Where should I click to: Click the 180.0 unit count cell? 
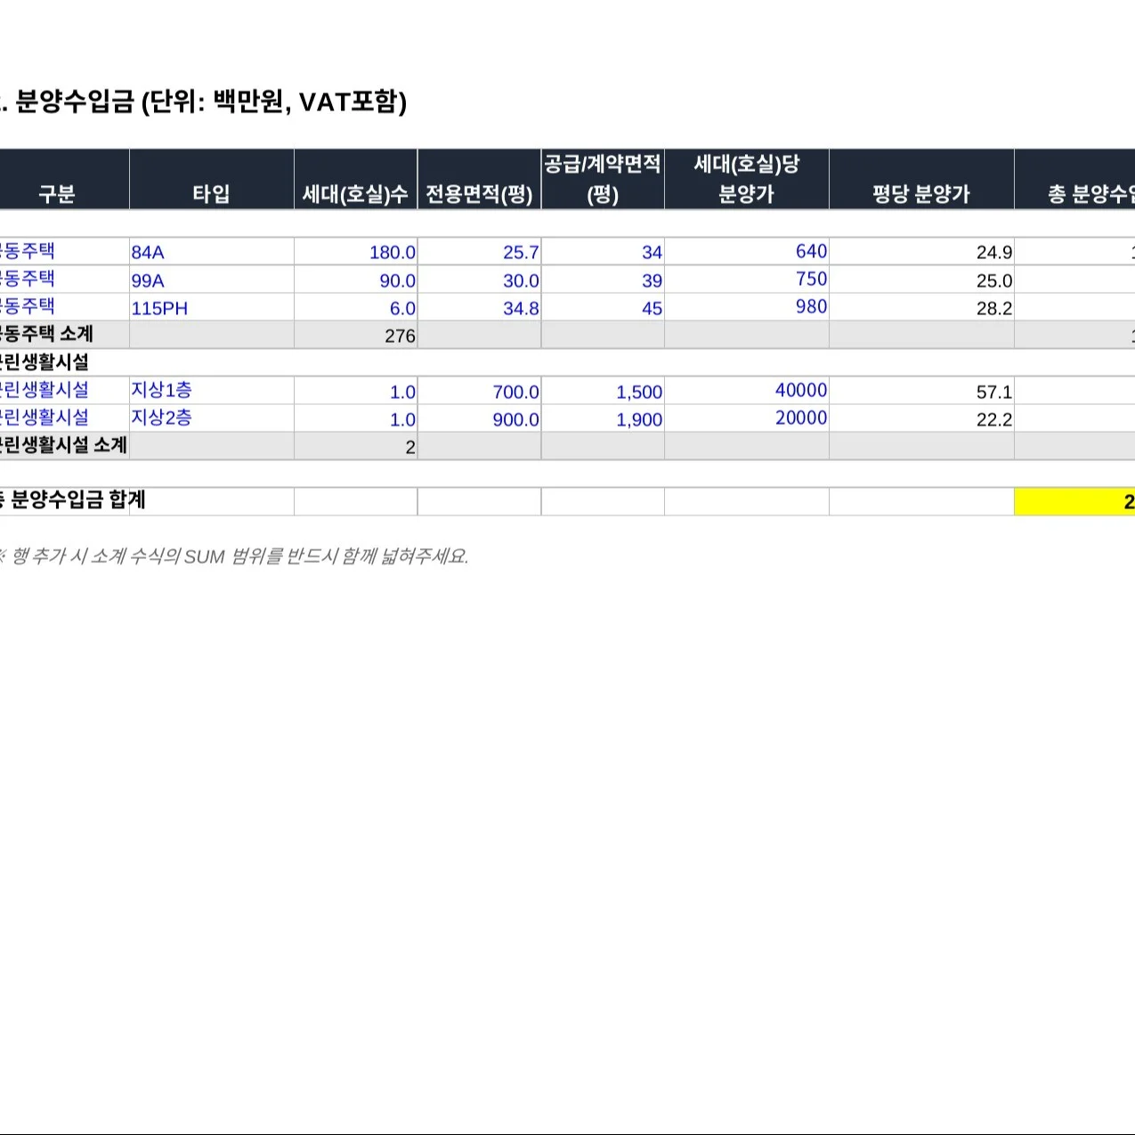click(356, 252)
